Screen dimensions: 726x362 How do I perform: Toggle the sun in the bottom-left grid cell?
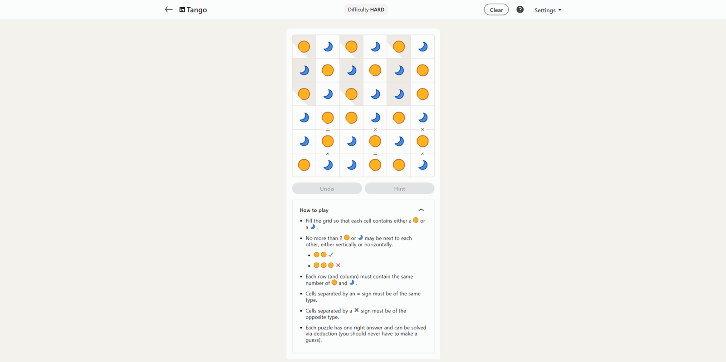[304, 165]
